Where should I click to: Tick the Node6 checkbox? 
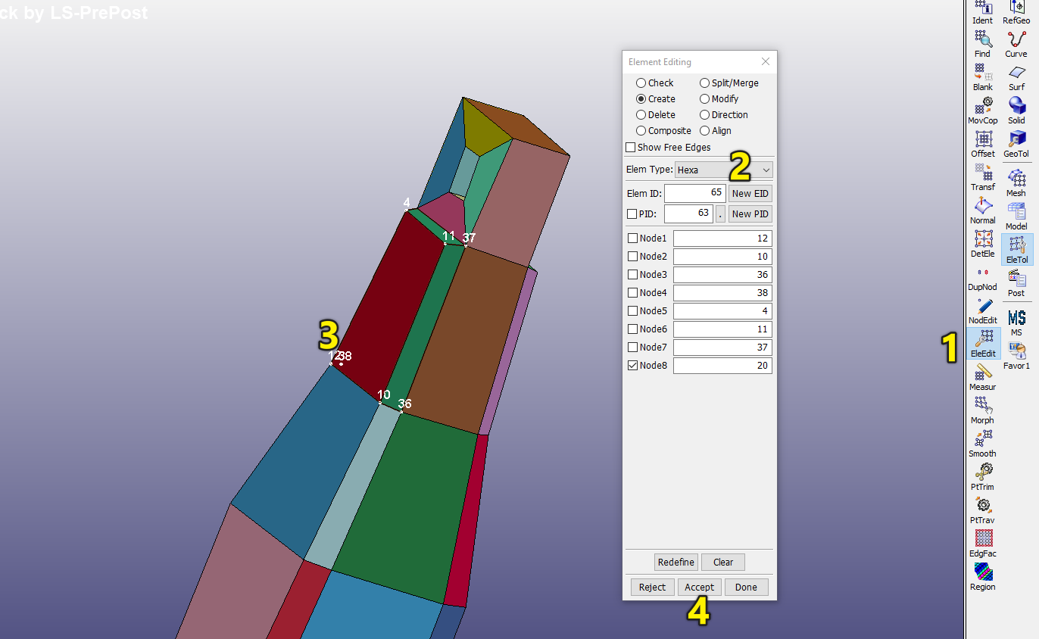tap(632, 329)
